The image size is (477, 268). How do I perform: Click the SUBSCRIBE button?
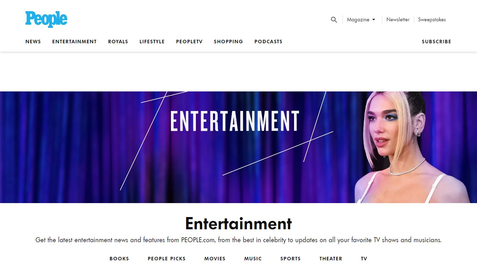[x=436, y=42]
